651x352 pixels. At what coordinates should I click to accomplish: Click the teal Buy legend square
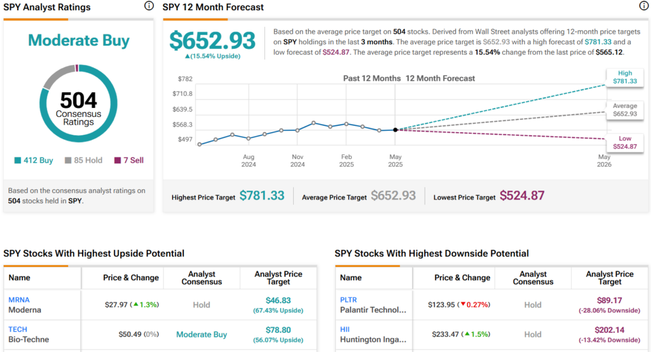click(x=17, y=160)
